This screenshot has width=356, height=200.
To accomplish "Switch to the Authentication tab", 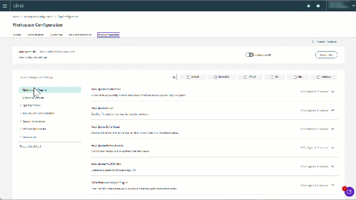I will (36, 35).
